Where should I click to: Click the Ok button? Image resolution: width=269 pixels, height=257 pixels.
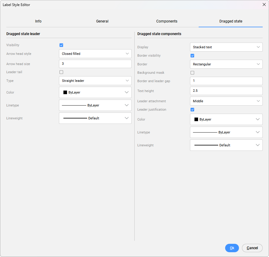[x=232, y=248]
